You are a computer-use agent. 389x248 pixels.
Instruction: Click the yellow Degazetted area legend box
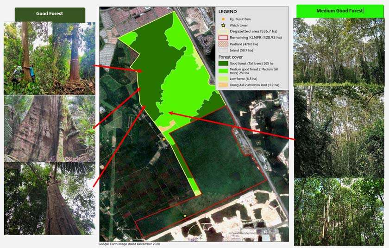[223, 32]
